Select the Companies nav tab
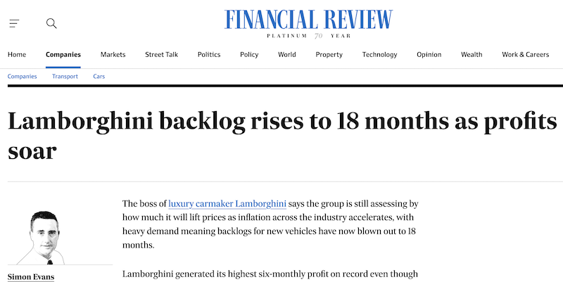The height and width of the screenshot is (282, 563). tap(63, 55)
